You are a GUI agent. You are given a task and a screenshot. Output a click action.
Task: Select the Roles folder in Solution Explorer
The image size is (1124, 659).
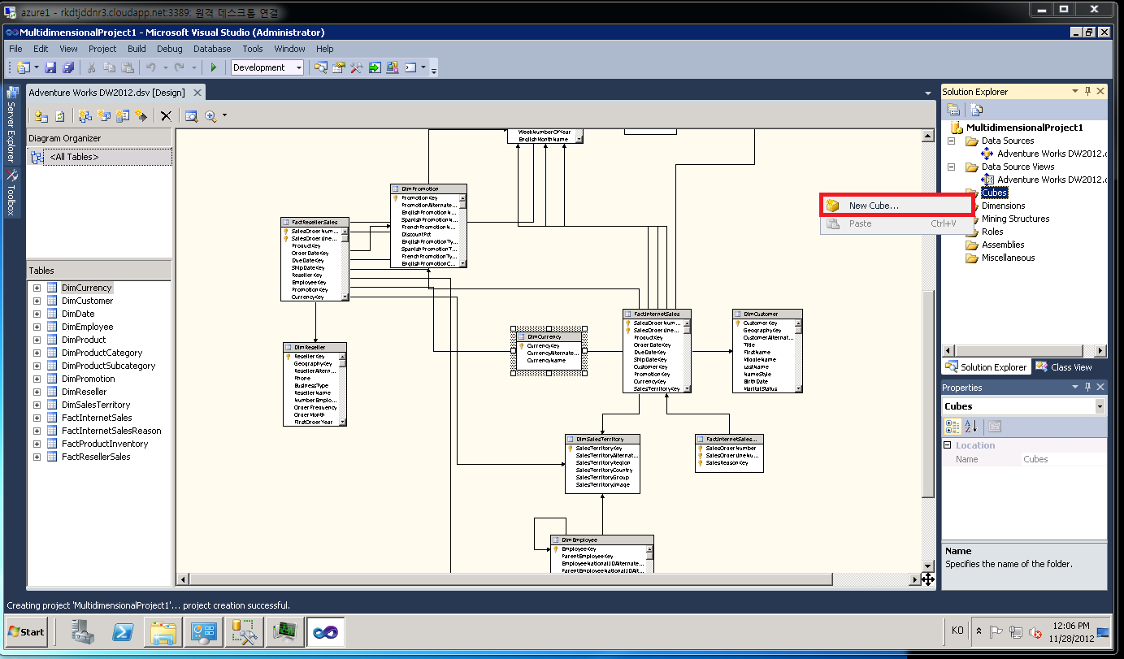[992, 232]
